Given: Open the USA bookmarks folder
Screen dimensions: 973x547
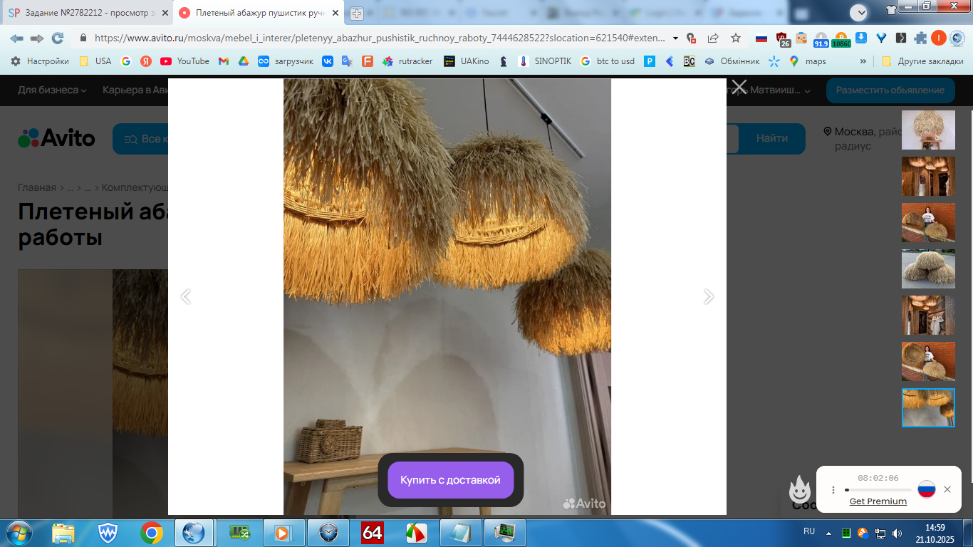Looking at the screenshot, I should tap(95, 61).
